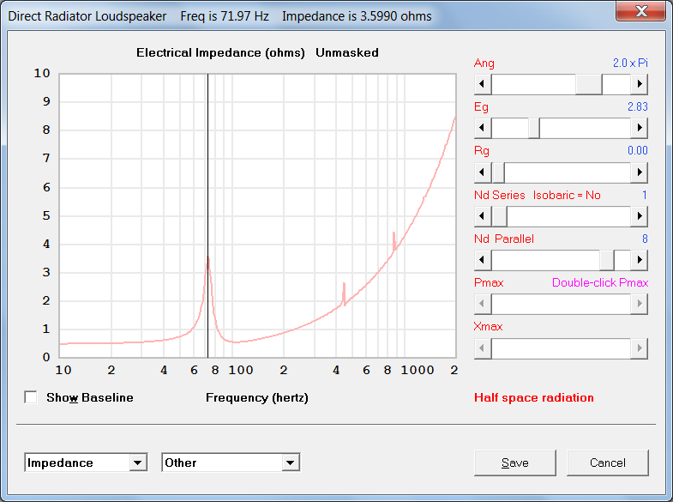673x502 pixels.
Task: Click the Nd Parallel slider thumb
Action: point(607,260)
